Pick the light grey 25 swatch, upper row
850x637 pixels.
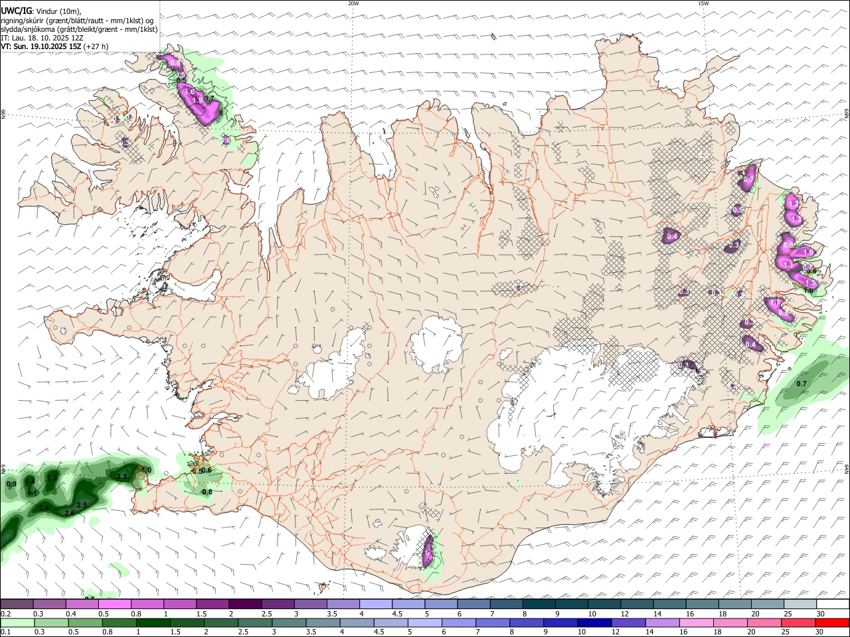[x=800, y=604]
